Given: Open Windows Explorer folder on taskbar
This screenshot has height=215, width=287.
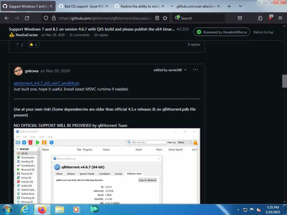Looking at the screenshot, I should point(60,210).
